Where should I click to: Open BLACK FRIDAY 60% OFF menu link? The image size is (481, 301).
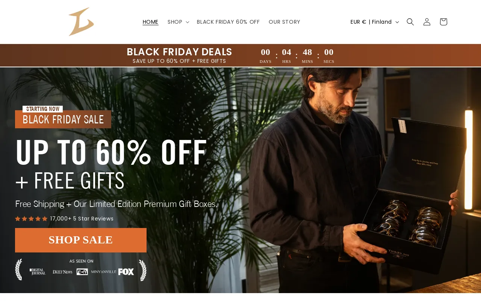pyautogui.click(x=228, y=22)
